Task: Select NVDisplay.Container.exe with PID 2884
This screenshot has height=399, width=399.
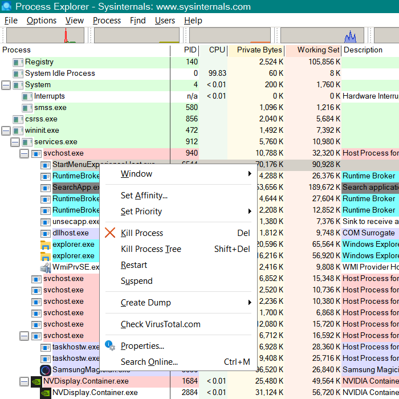Action: tap(199, 393)
